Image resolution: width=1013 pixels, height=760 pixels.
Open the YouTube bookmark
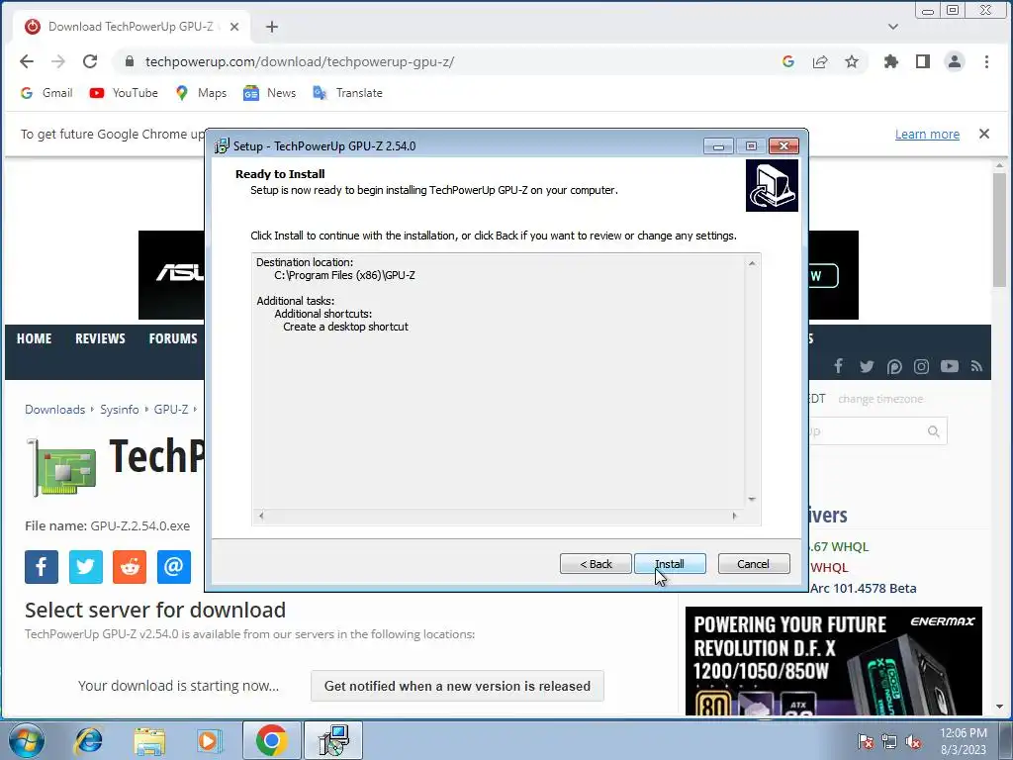click(x=124, y=92)
